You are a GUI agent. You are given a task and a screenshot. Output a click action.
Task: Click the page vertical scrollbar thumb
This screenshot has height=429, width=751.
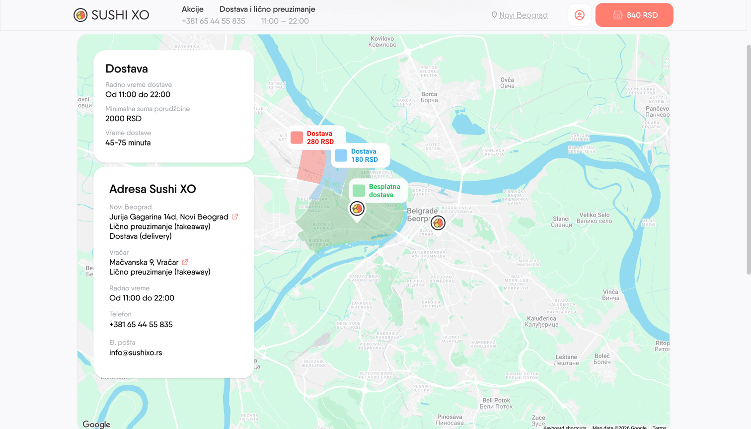[749, 159]
